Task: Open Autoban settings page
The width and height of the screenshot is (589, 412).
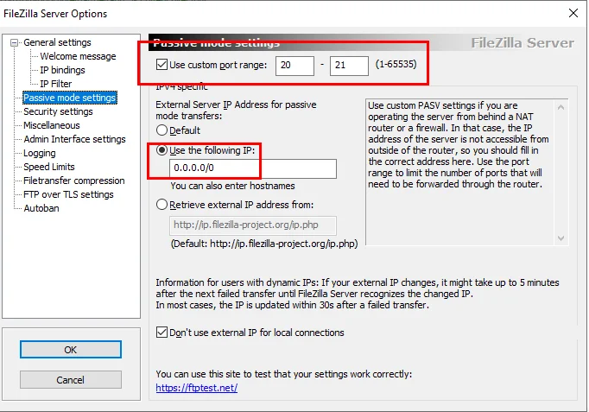Action: point(41,208)
